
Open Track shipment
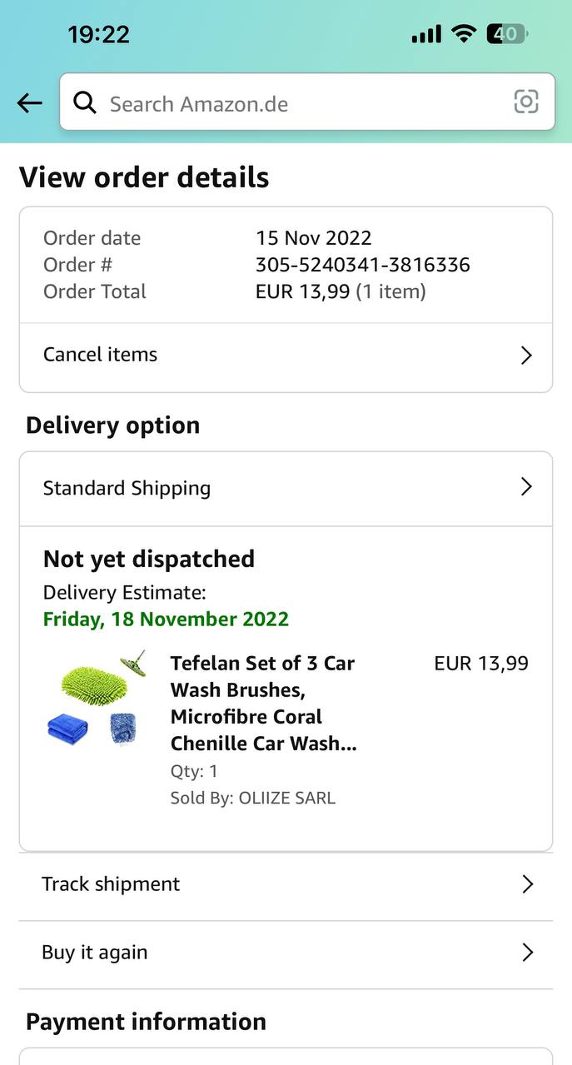pyautogui.click(x=111, y=884)
